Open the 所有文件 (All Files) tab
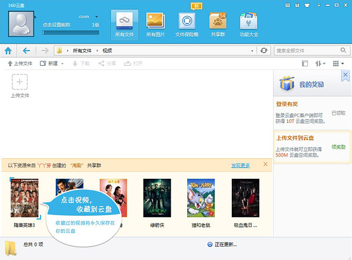Viewport: 352px width, 260px height. tap(124, 25)
